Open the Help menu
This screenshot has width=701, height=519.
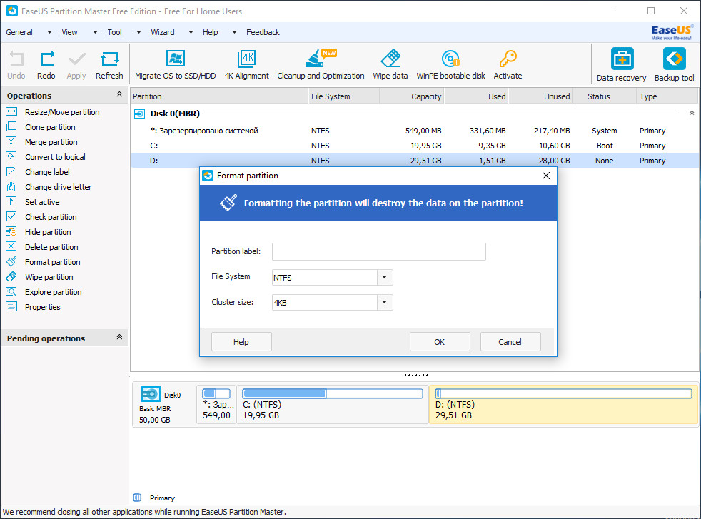pyautogui.click(x=211, y=32)
